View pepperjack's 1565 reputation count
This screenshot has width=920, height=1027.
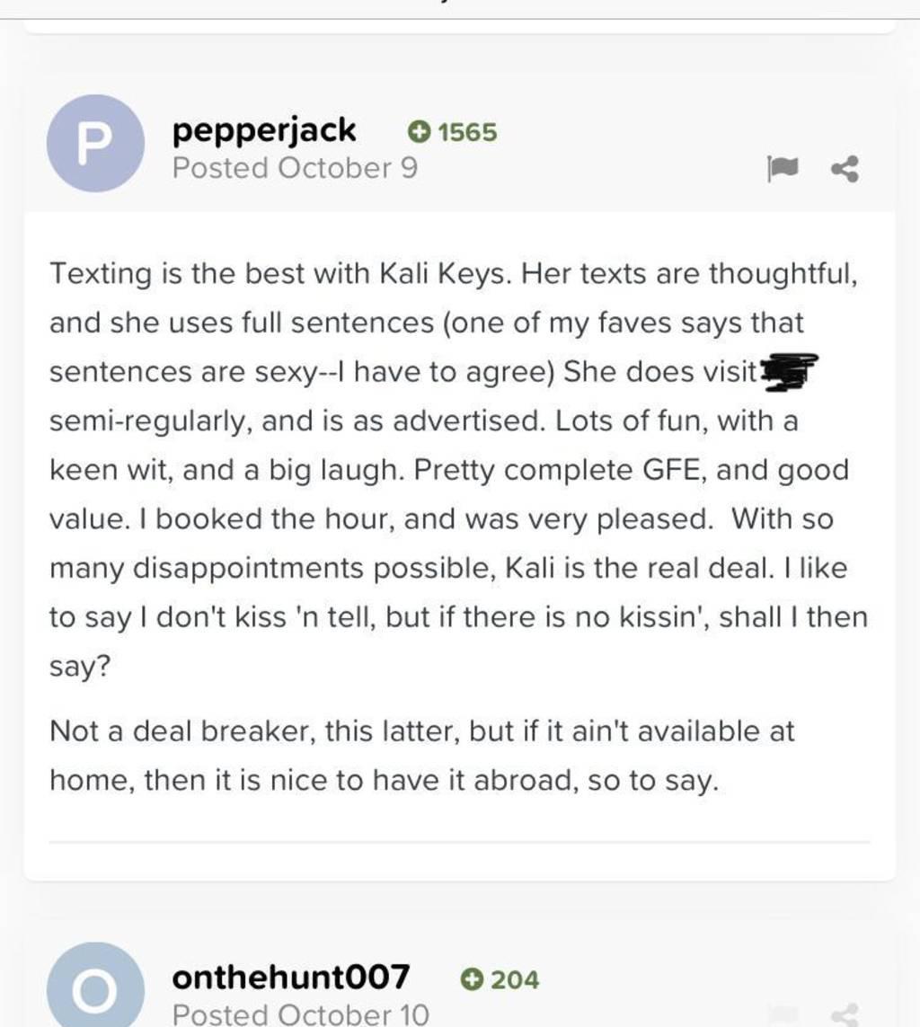[466, 133]
